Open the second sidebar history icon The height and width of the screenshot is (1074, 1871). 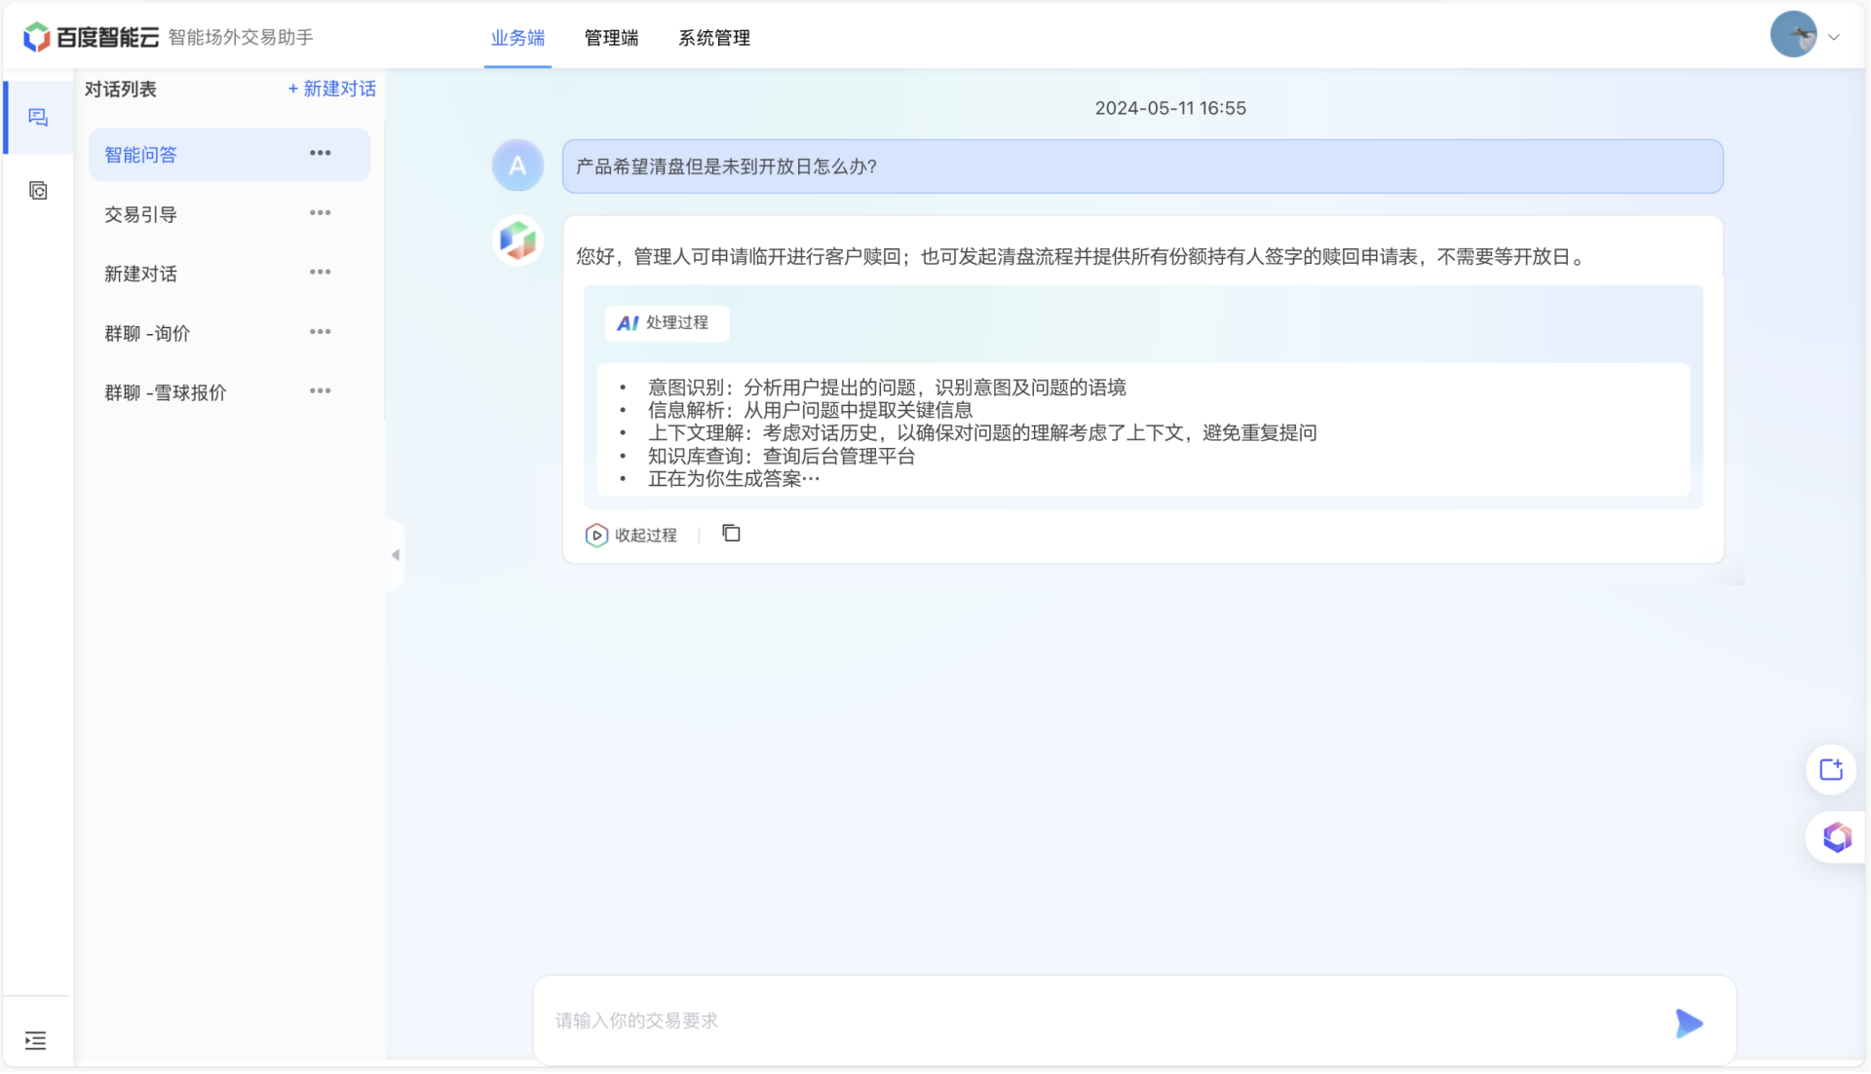[38, 191]
